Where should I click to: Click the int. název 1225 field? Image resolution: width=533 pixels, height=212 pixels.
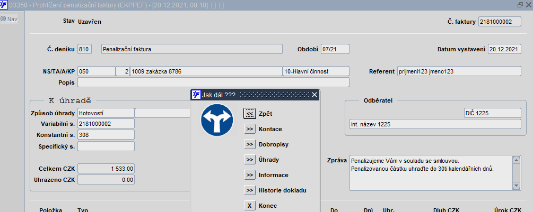[435, 124]
